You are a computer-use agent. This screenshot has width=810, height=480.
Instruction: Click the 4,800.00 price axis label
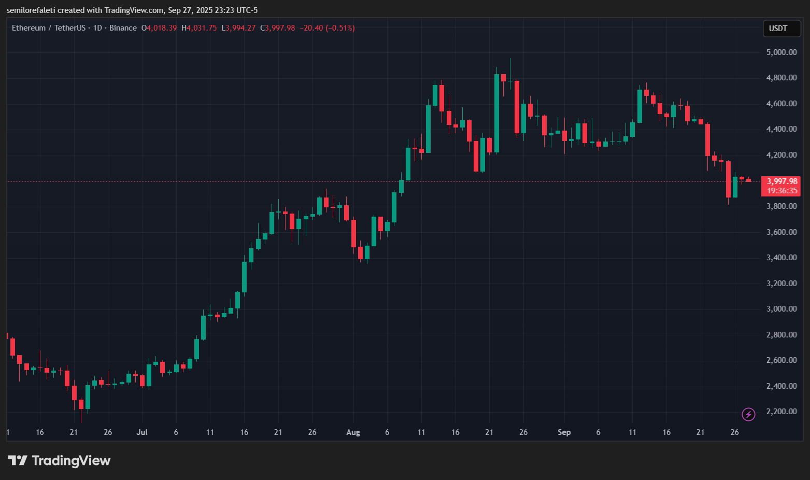click(781, 78)
